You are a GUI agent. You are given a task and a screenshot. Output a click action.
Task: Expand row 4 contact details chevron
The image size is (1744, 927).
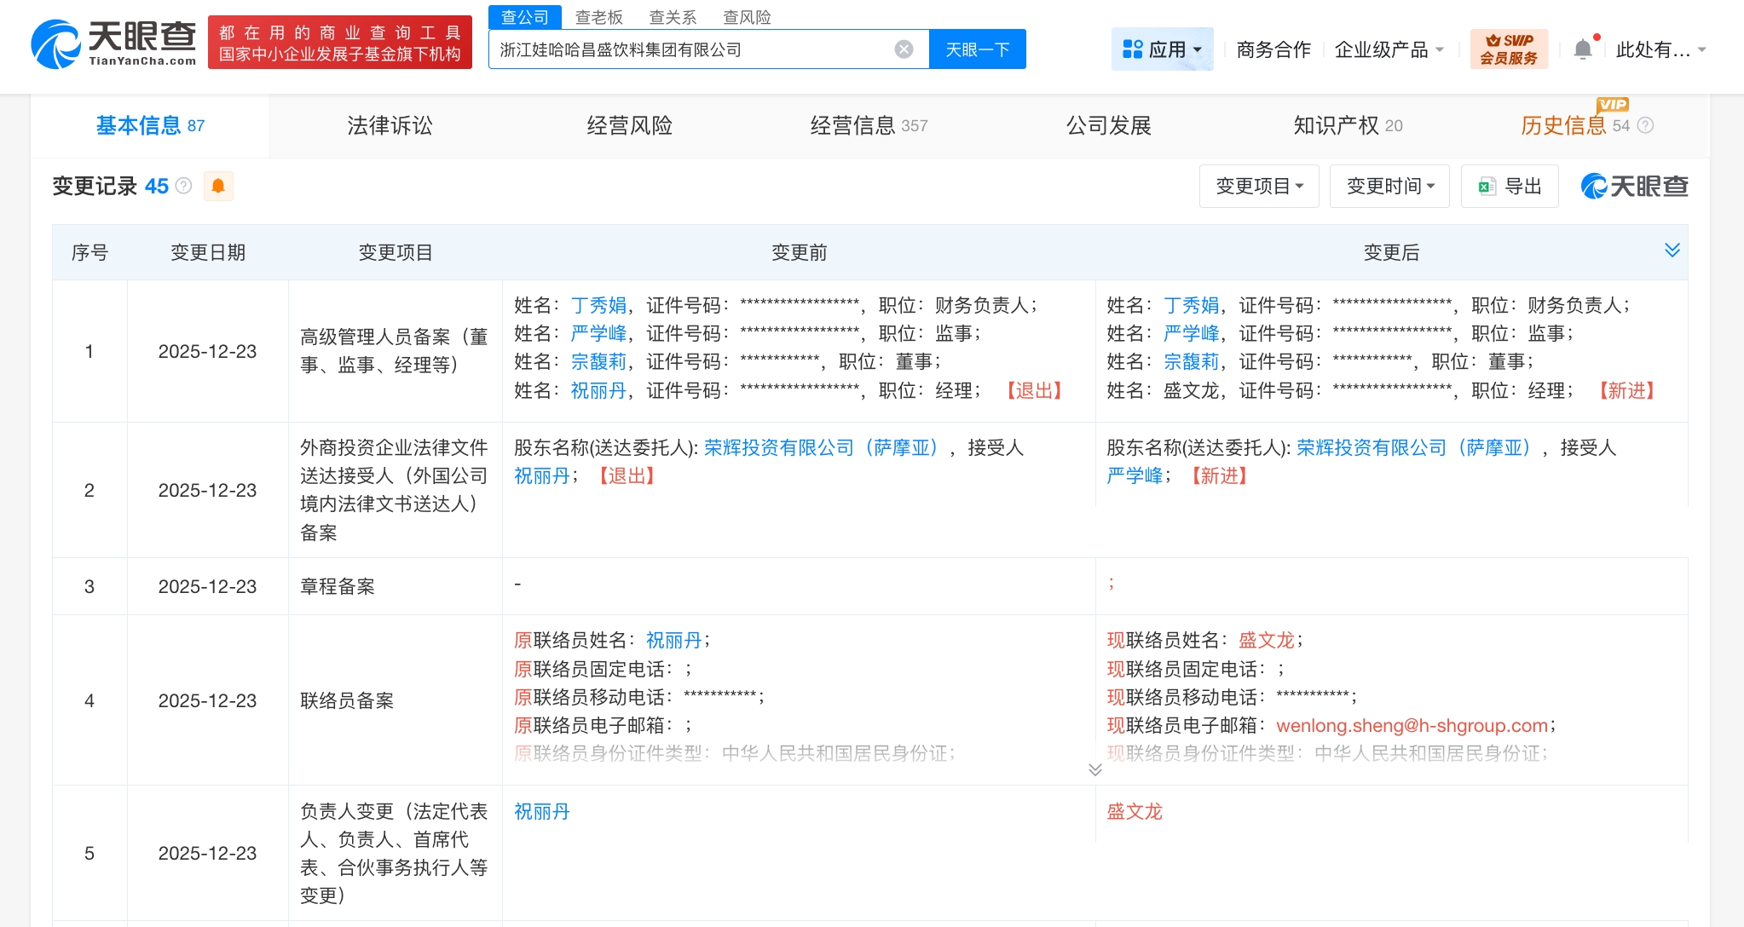[1095, 769]
